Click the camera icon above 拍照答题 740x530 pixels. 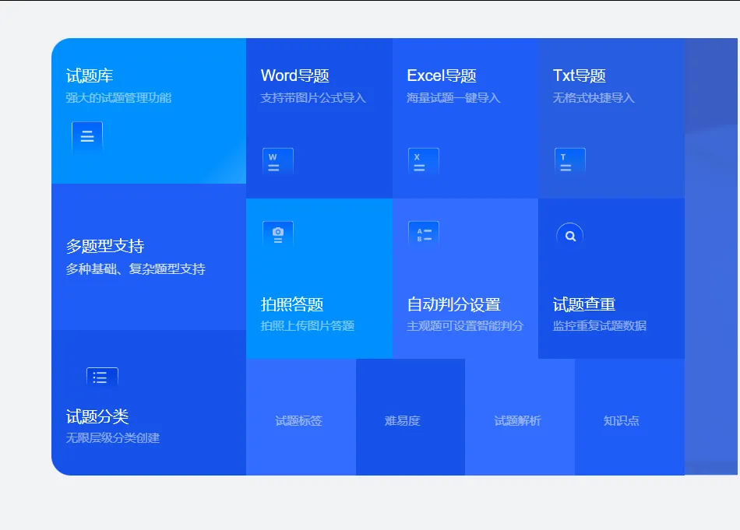tap(277, 235)
